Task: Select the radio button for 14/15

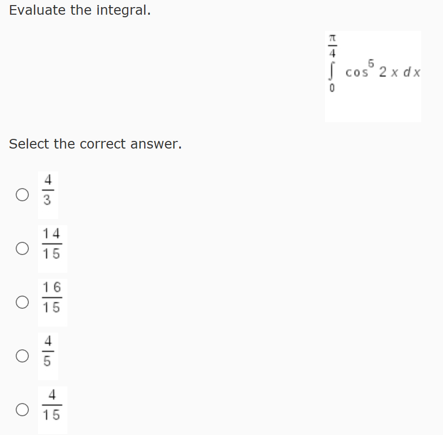Action: click(x=22, y=248)
